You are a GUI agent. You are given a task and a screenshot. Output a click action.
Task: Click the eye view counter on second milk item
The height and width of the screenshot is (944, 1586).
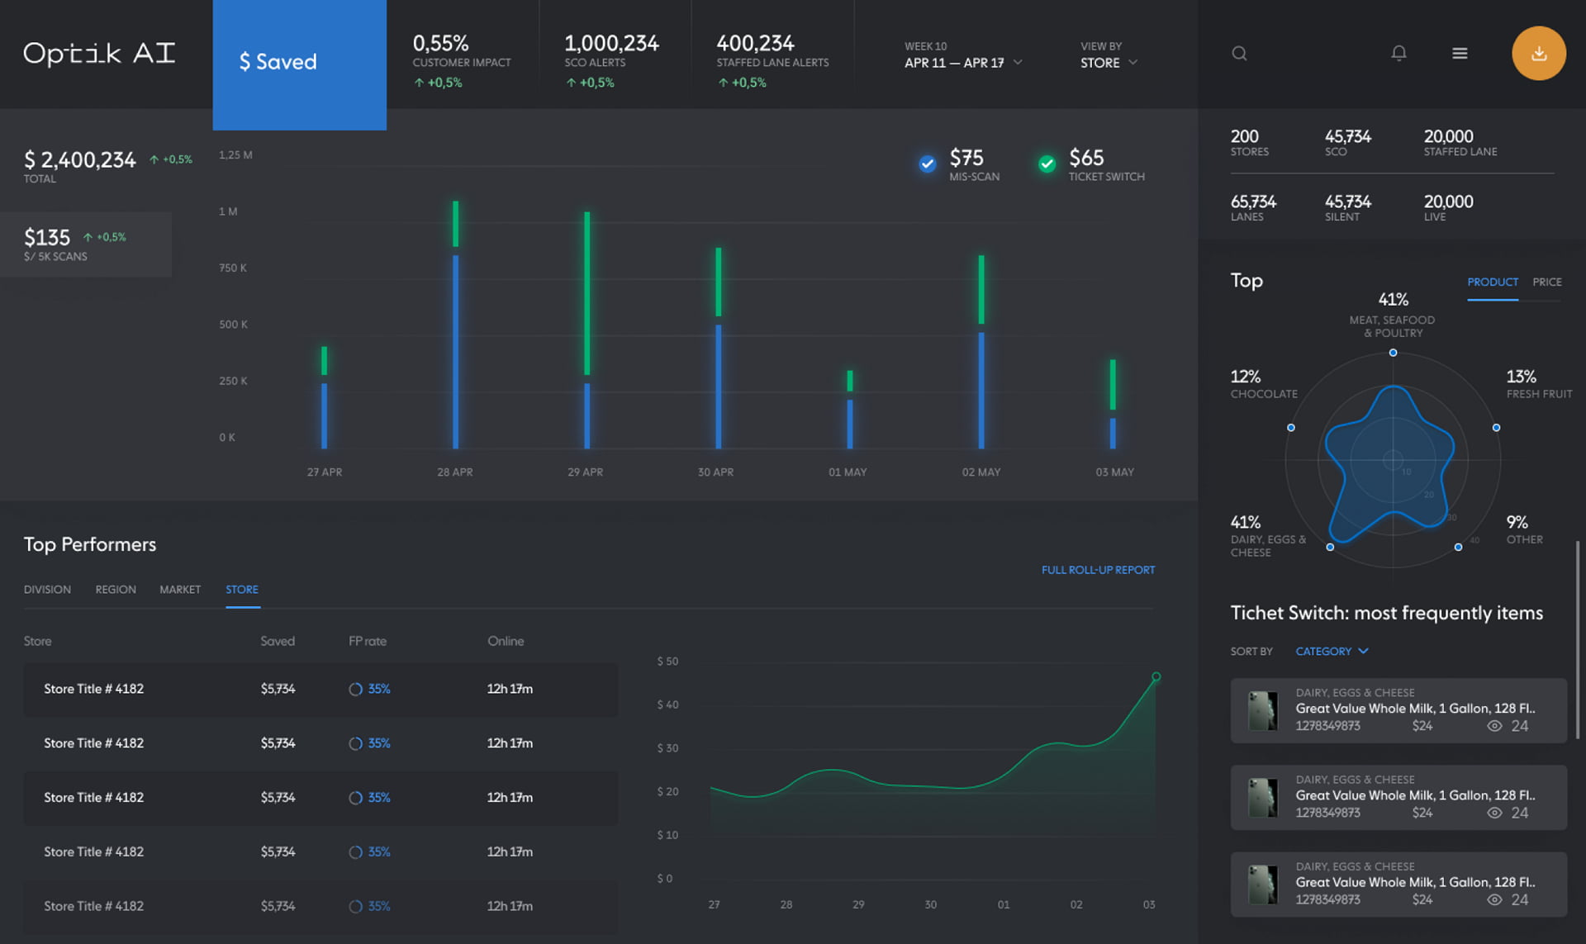tap(1493, 813)
